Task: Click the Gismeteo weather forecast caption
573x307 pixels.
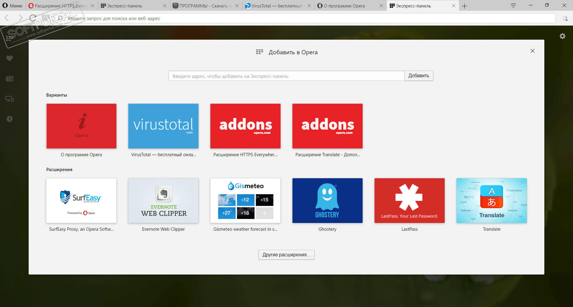Action: [x=245, y=229]
